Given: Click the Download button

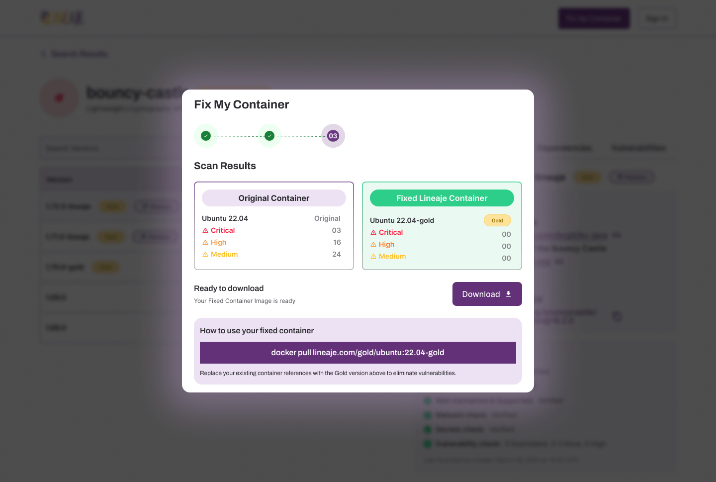Looking at the screenshot, I should [x=487, y=294].
